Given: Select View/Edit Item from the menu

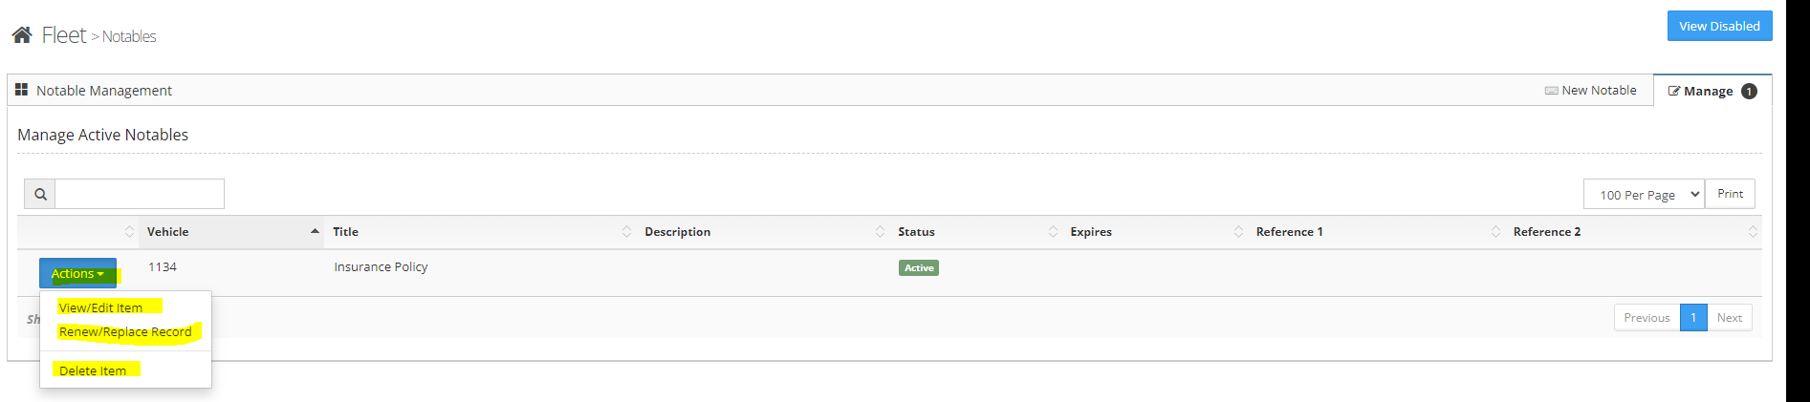Looking at the screenshot, I should point(100,307).
